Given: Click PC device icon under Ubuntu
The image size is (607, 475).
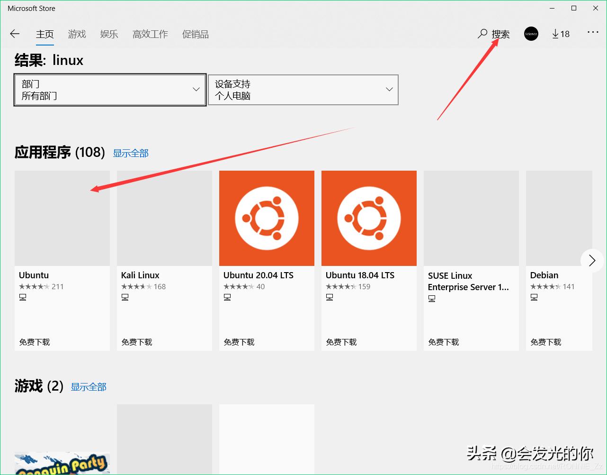Looking at the screenshot, I should [23, 297].
